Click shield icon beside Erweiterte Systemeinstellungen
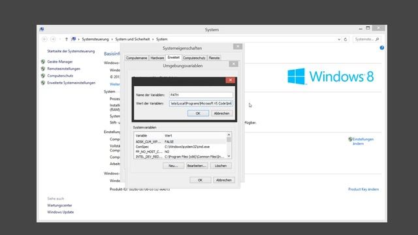The width and height of the screenshot is (418, 235). coord(43,83)
